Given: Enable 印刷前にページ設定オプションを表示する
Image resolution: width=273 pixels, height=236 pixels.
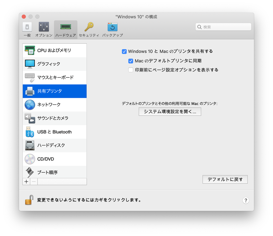Looking at the screenshot, I should pos(131,70).
